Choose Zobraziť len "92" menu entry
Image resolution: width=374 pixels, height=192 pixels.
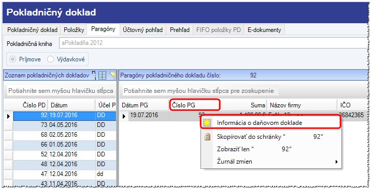point(271,149)
